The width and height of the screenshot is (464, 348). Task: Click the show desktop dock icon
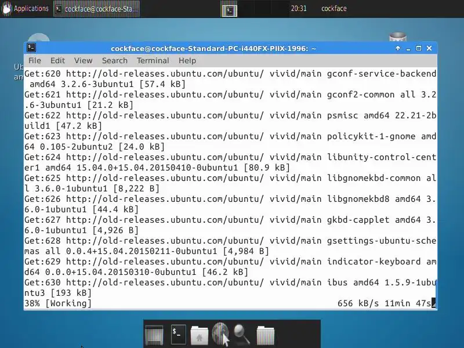coord(154,335)
